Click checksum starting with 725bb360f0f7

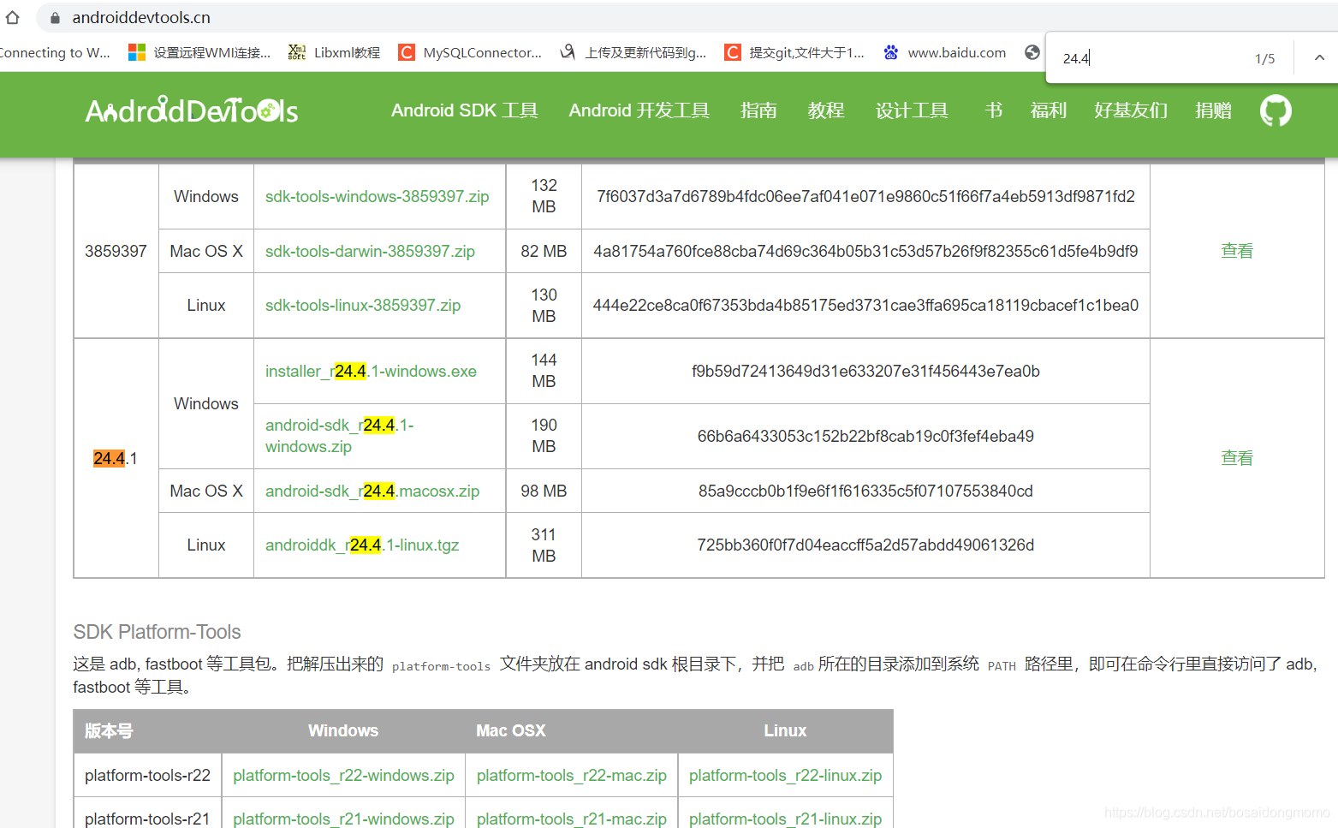click(x=865, y=545)
